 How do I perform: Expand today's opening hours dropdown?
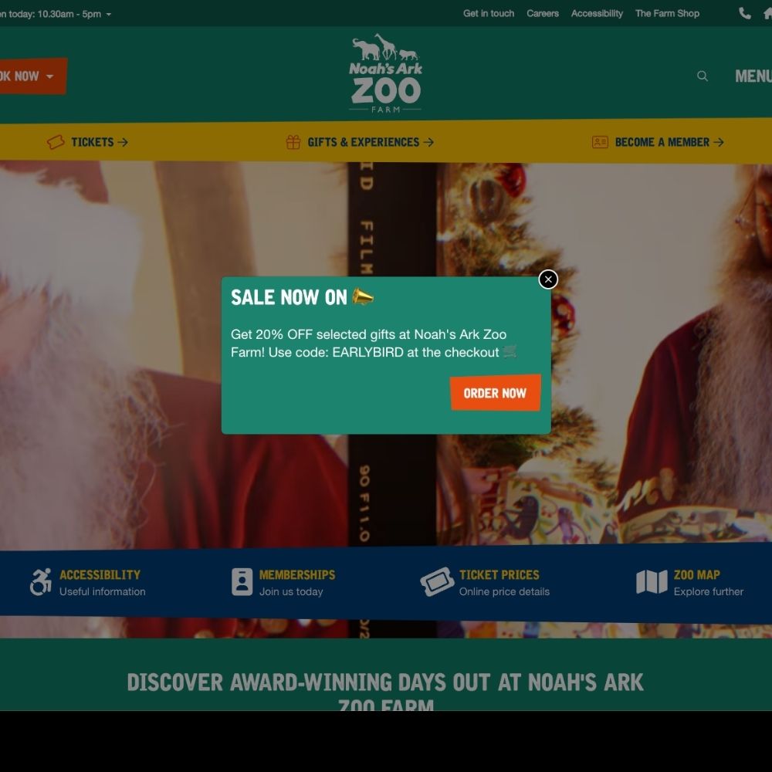pyautogui.click(x=108, y=14)
